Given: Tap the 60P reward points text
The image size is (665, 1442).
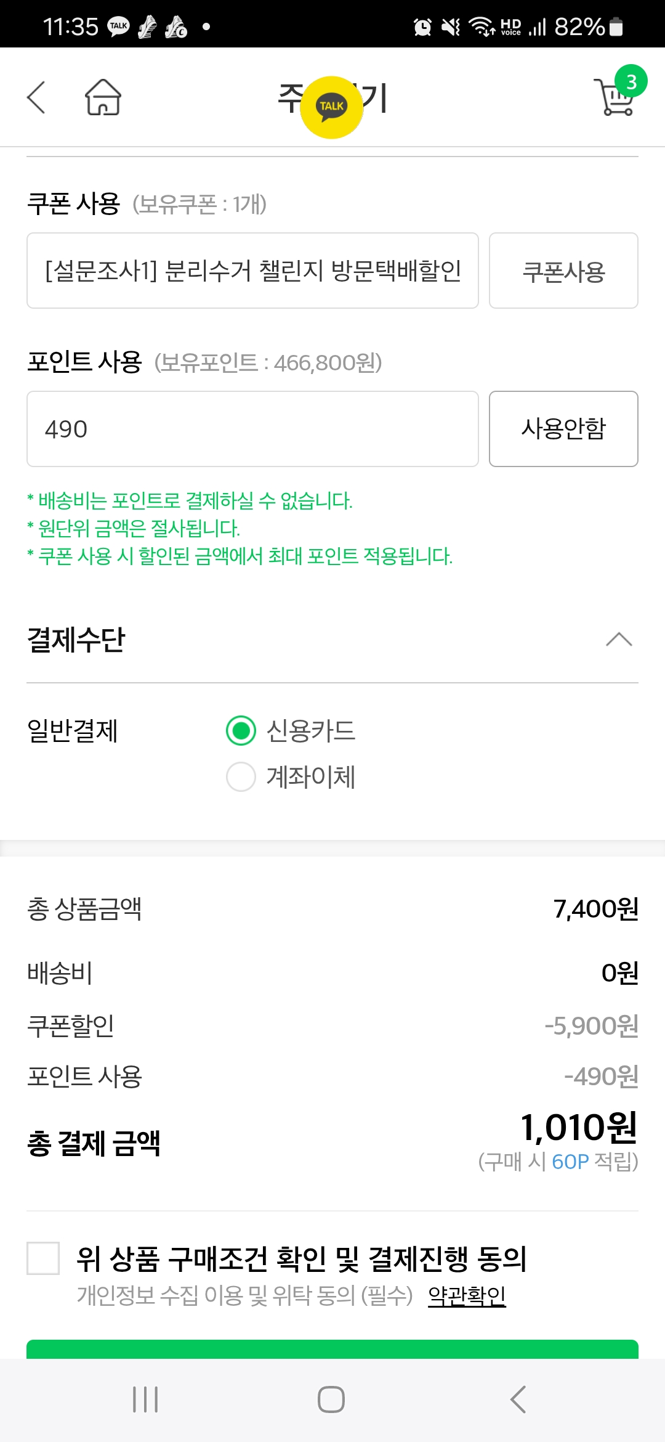Looking at the screenshot, I should (x=570, y=1162).
